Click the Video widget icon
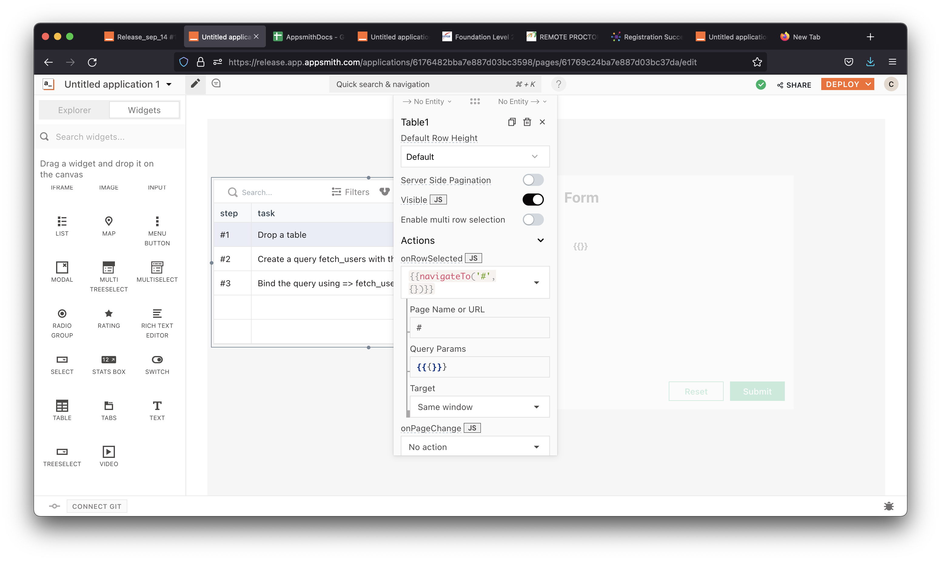 [109, 452]
